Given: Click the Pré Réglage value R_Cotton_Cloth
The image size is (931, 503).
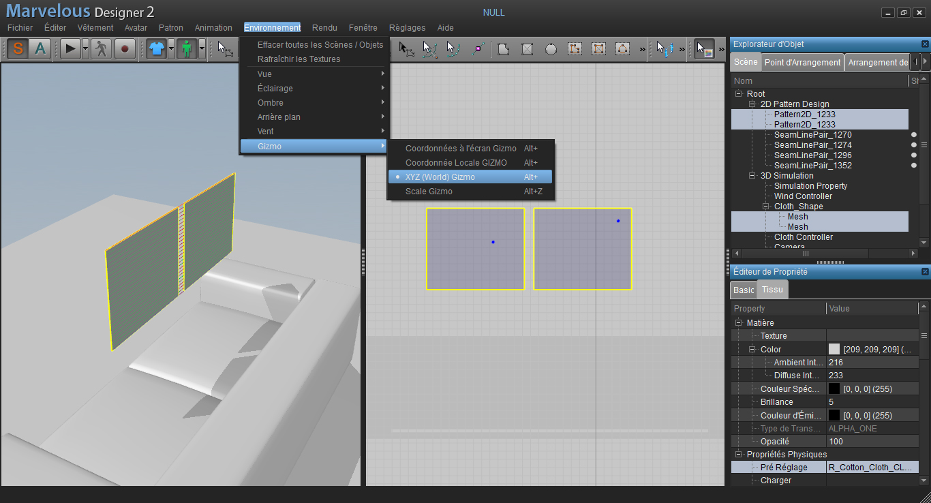Looking at the screenshot, I should (x=872, y=468).
